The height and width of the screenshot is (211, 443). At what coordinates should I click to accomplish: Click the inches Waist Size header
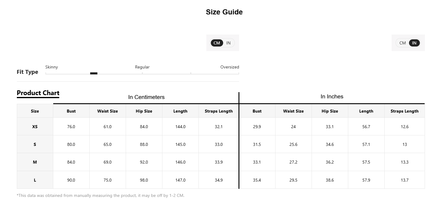(x=294, y=111)
